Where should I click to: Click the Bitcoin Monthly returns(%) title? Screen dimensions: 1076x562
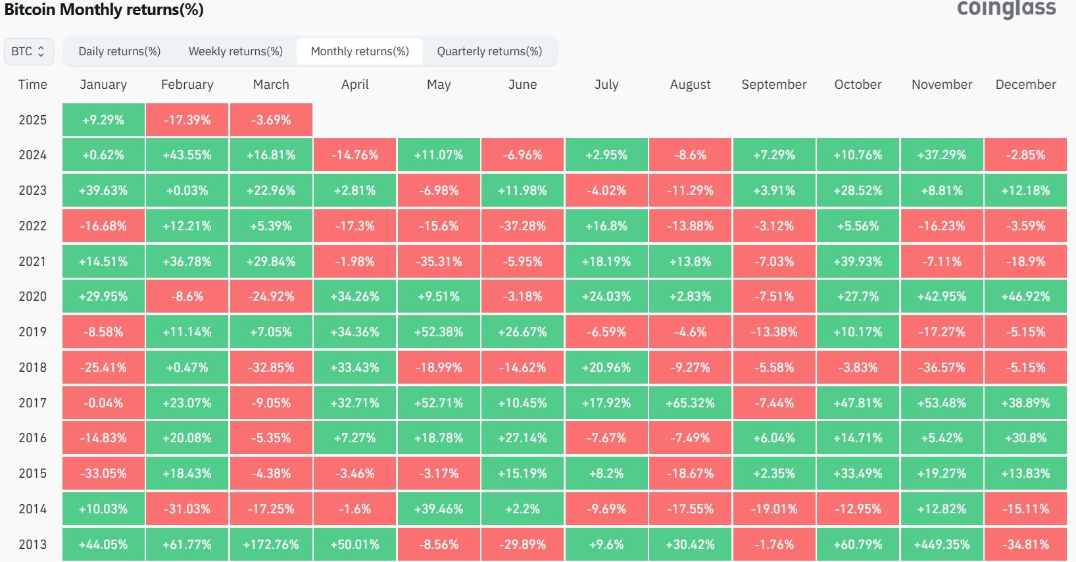104,10
